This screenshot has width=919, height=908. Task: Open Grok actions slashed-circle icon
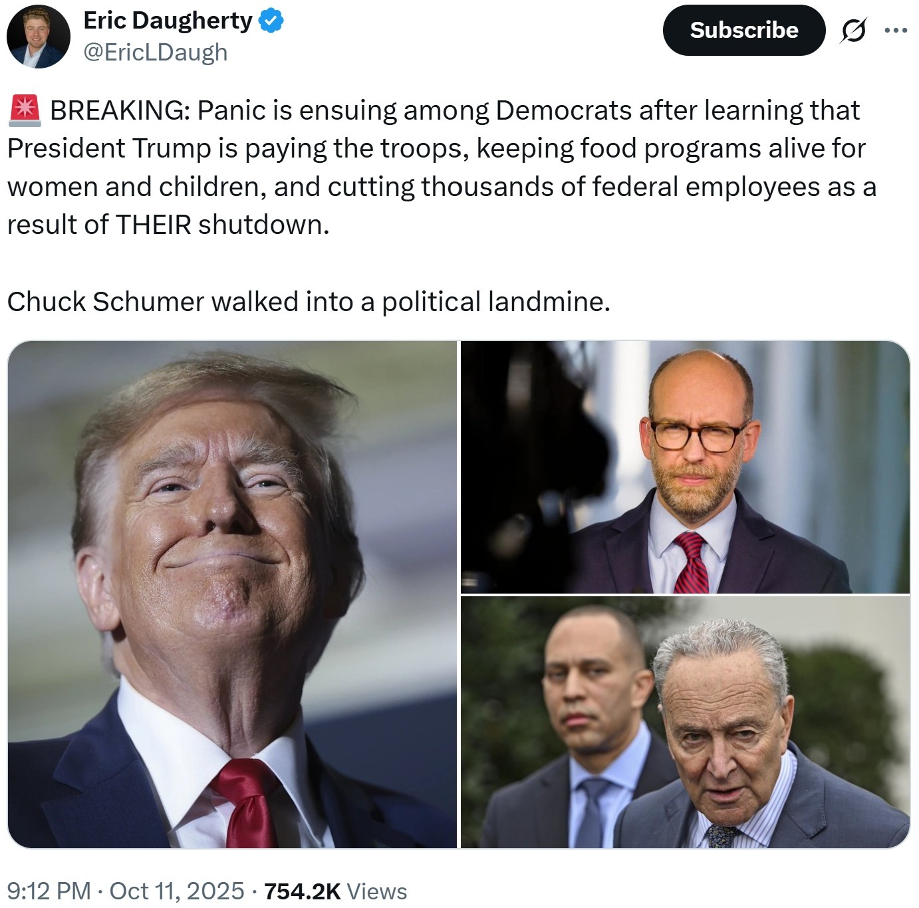pyautogui.click(x=853, y=31)
